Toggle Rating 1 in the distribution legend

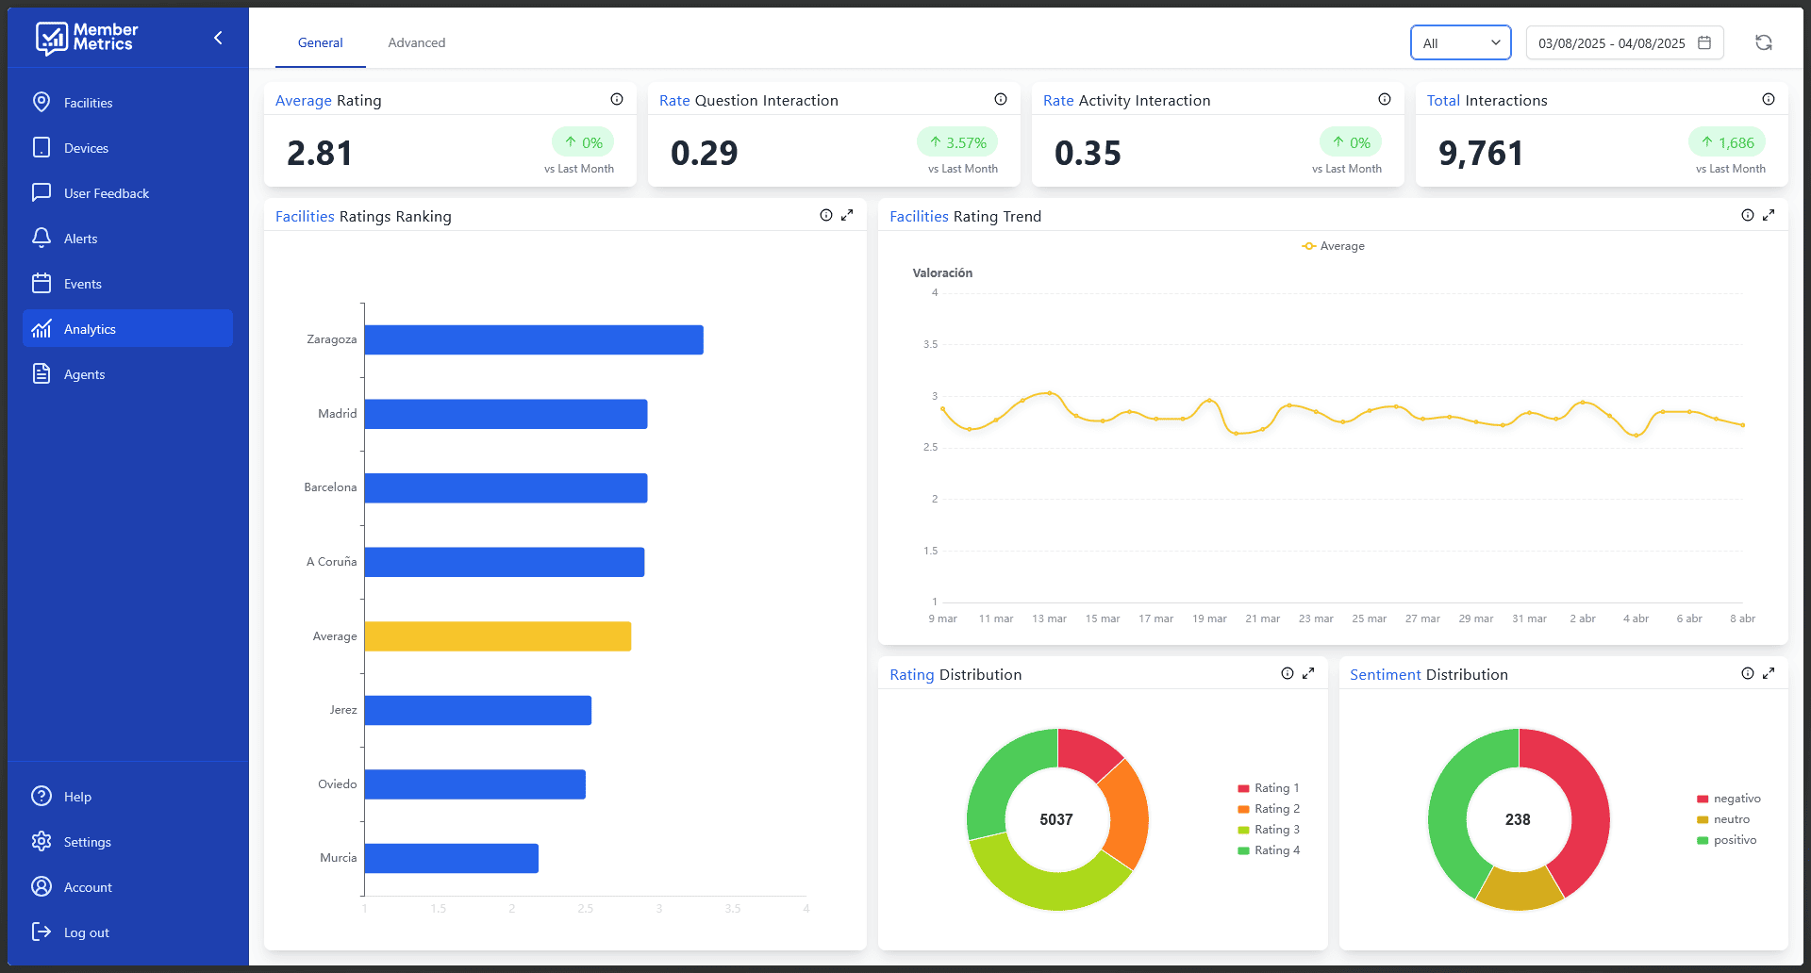pos(1268,788)
